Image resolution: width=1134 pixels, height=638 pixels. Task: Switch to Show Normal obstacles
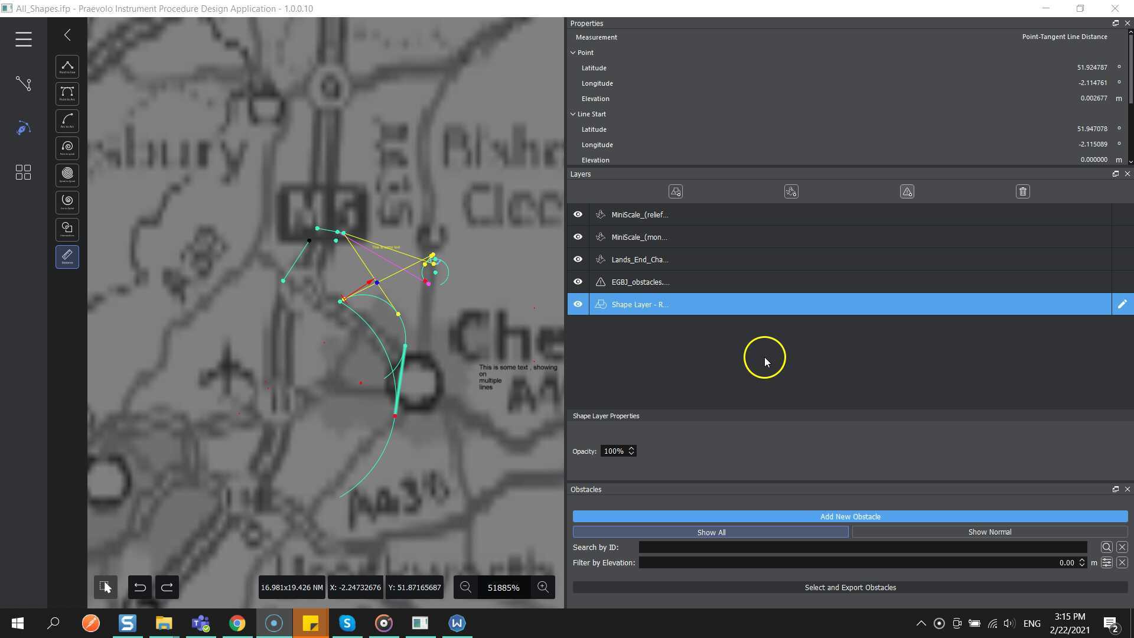(x=989, y=532)
